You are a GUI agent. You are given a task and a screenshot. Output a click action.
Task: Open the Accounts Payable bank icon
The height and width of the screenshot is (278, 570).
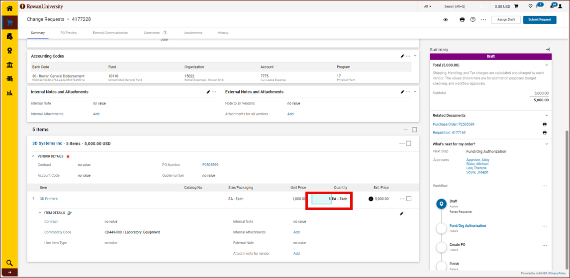(9, 65)
